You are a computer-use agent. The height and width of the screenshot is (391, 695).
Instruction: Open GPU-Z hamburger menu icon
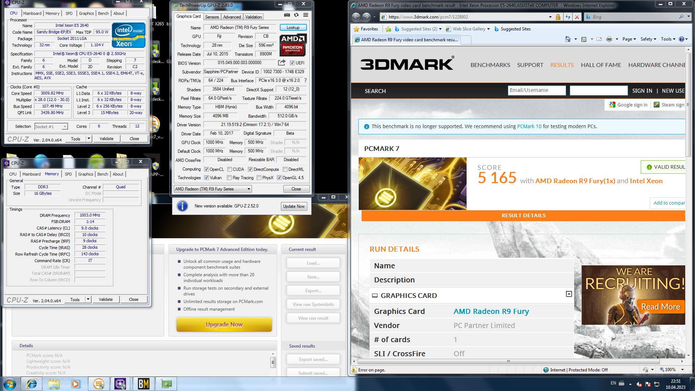click(306, 15)
